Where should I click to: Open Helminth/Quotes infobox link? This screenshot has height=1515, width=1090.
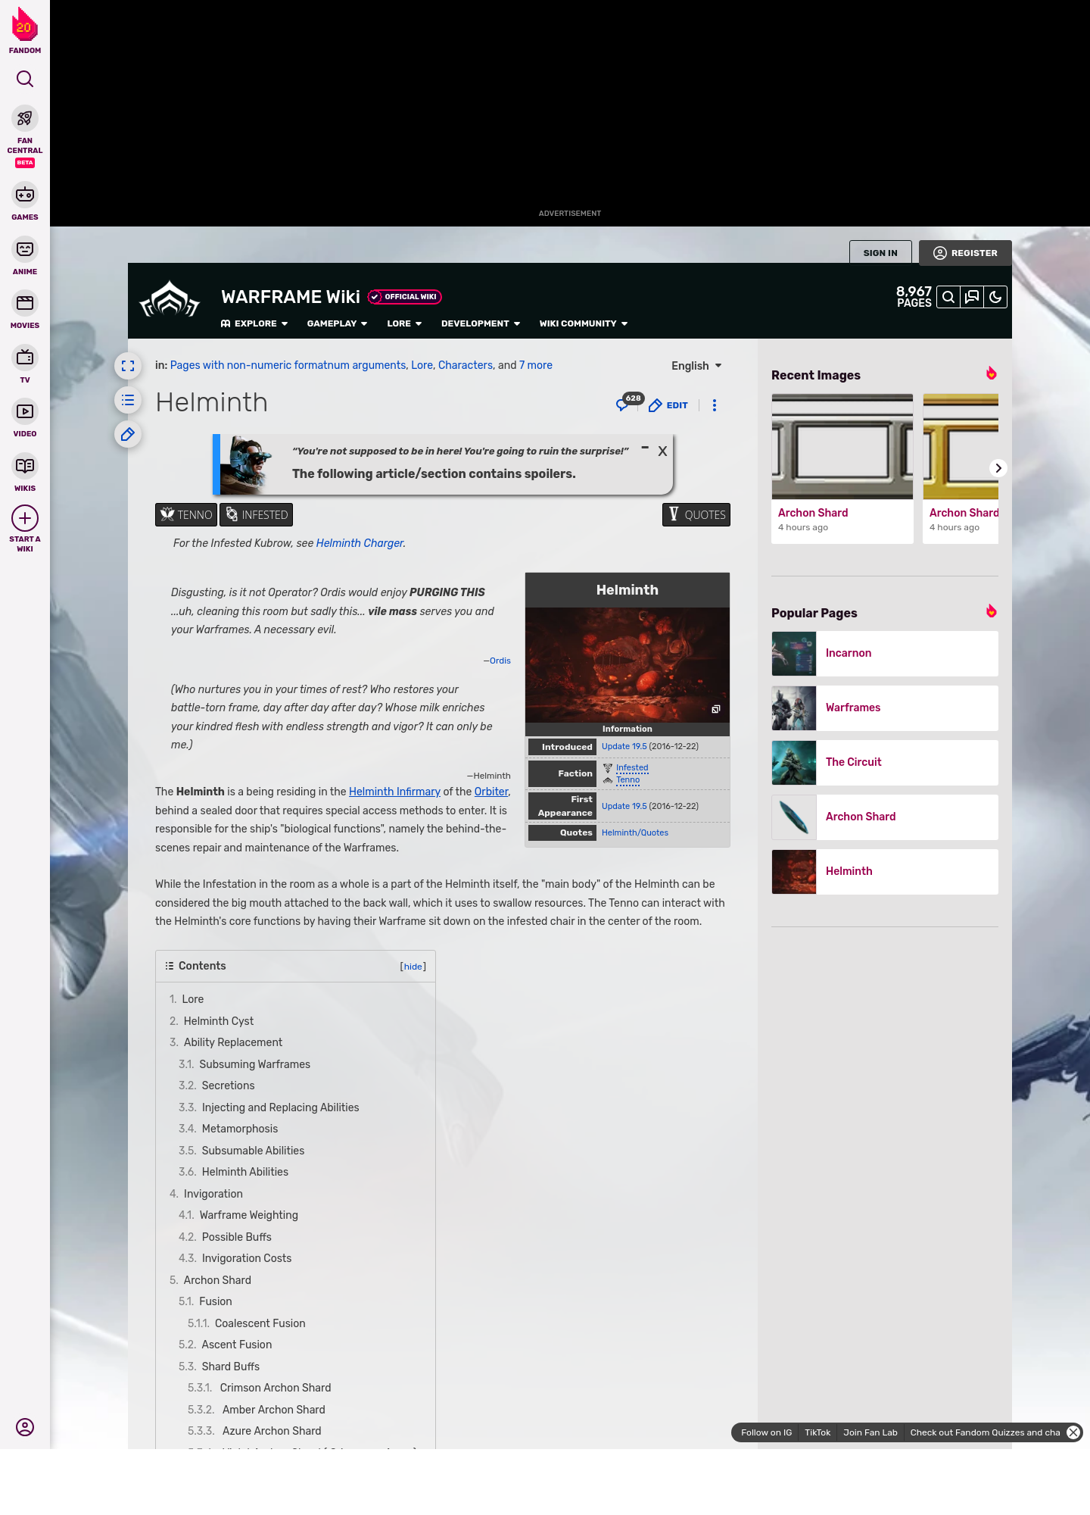[x=635, y=832]
